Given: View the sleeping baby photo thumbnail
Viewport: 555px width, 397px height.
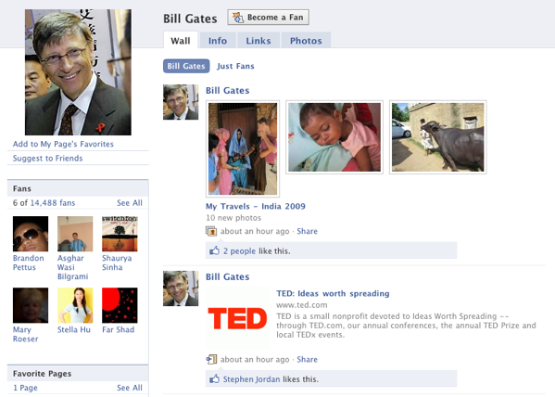Looking at the screenshot, I should 334,137.
